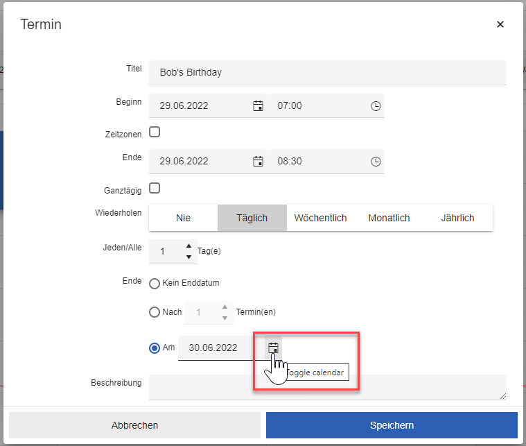Set repeat to Täglich

point(252,218)
